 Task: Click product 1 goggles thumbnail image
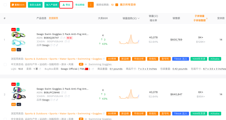pos(18,38)
